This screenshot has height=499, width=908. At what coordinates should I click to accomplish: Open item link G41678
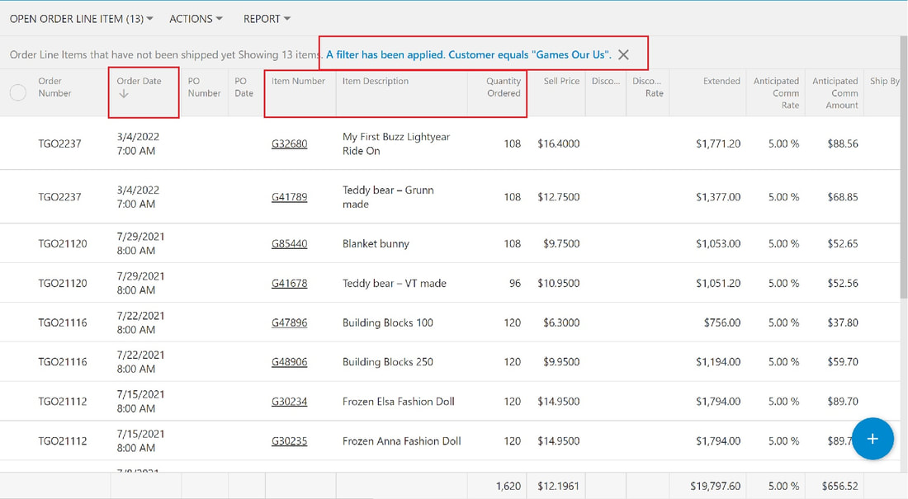pos(289,283)
